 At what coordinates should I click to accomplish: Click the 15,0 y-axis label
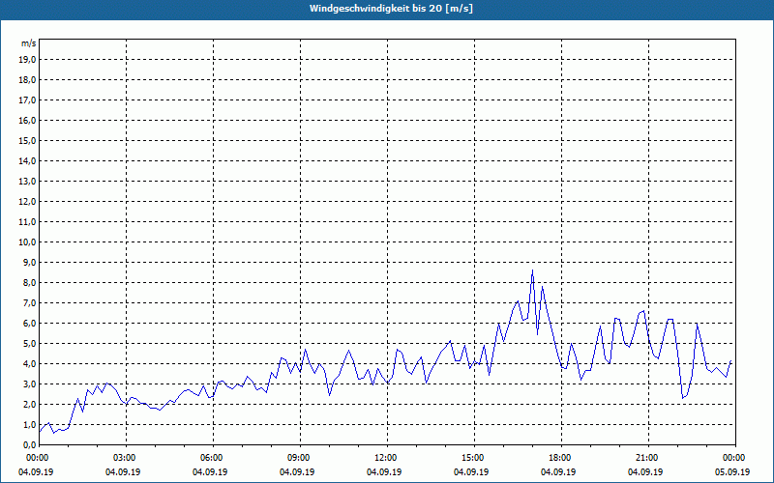(x=27, y=140)
